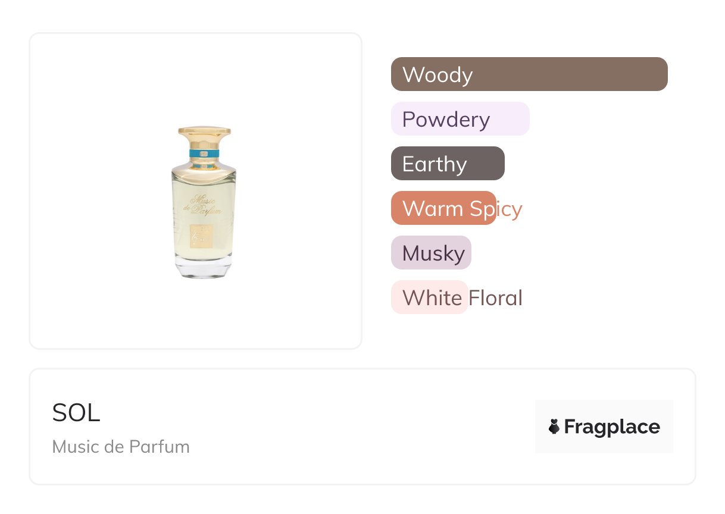Open the Music de Parfum brand link

point(121,446)
